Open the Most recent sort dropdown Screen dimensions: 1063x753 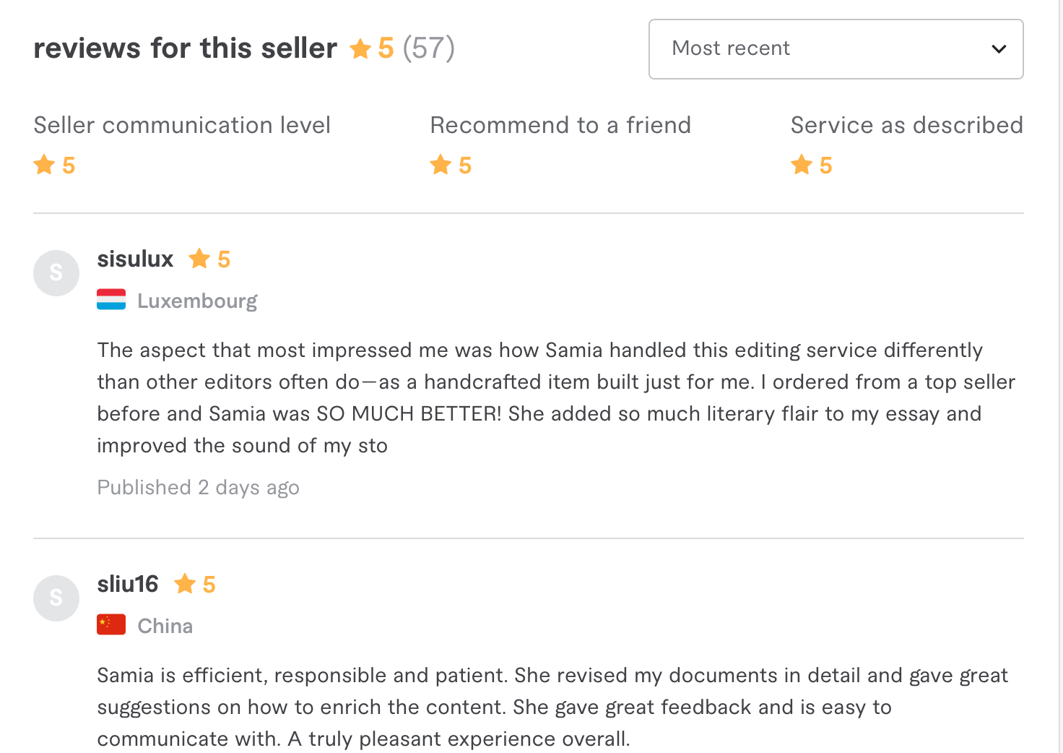(836, 49)
